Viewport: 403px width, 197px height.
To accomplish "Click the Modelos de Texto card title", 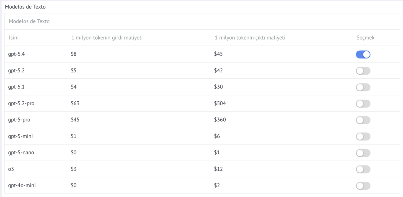I will coord(29,21).
